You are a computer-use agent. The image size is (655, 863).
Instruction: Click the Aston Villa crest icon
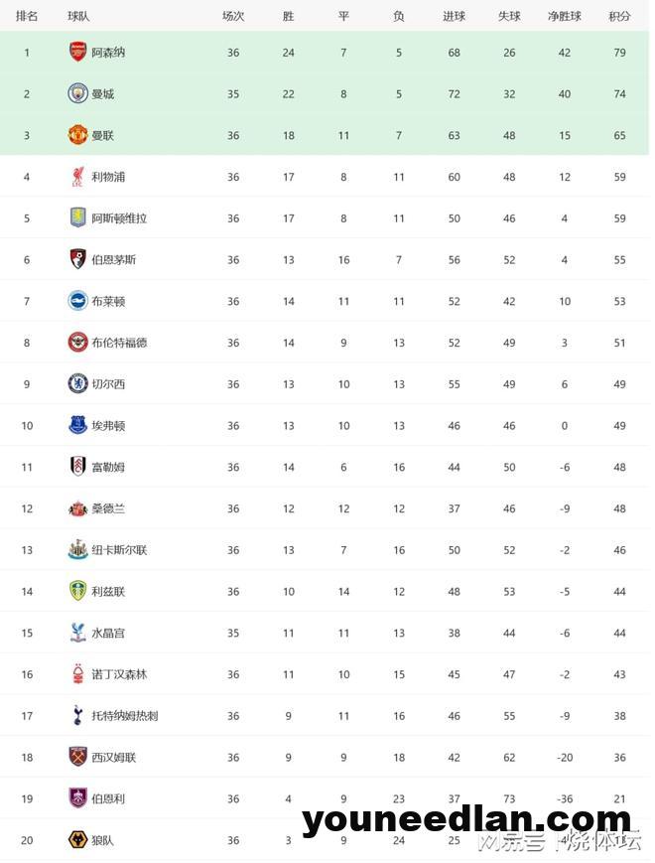point(77,217)
